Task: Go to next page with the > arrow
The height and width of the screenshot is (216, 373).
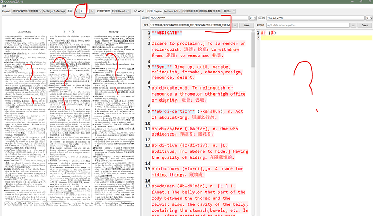Action: click(92, 11)
